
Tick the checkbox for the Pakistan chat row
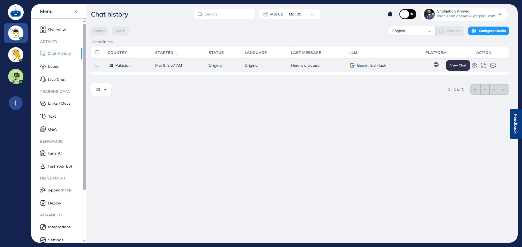[97, 65]
